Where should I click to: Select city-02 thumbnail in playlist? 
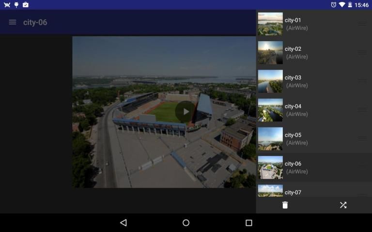click(270, 53)
